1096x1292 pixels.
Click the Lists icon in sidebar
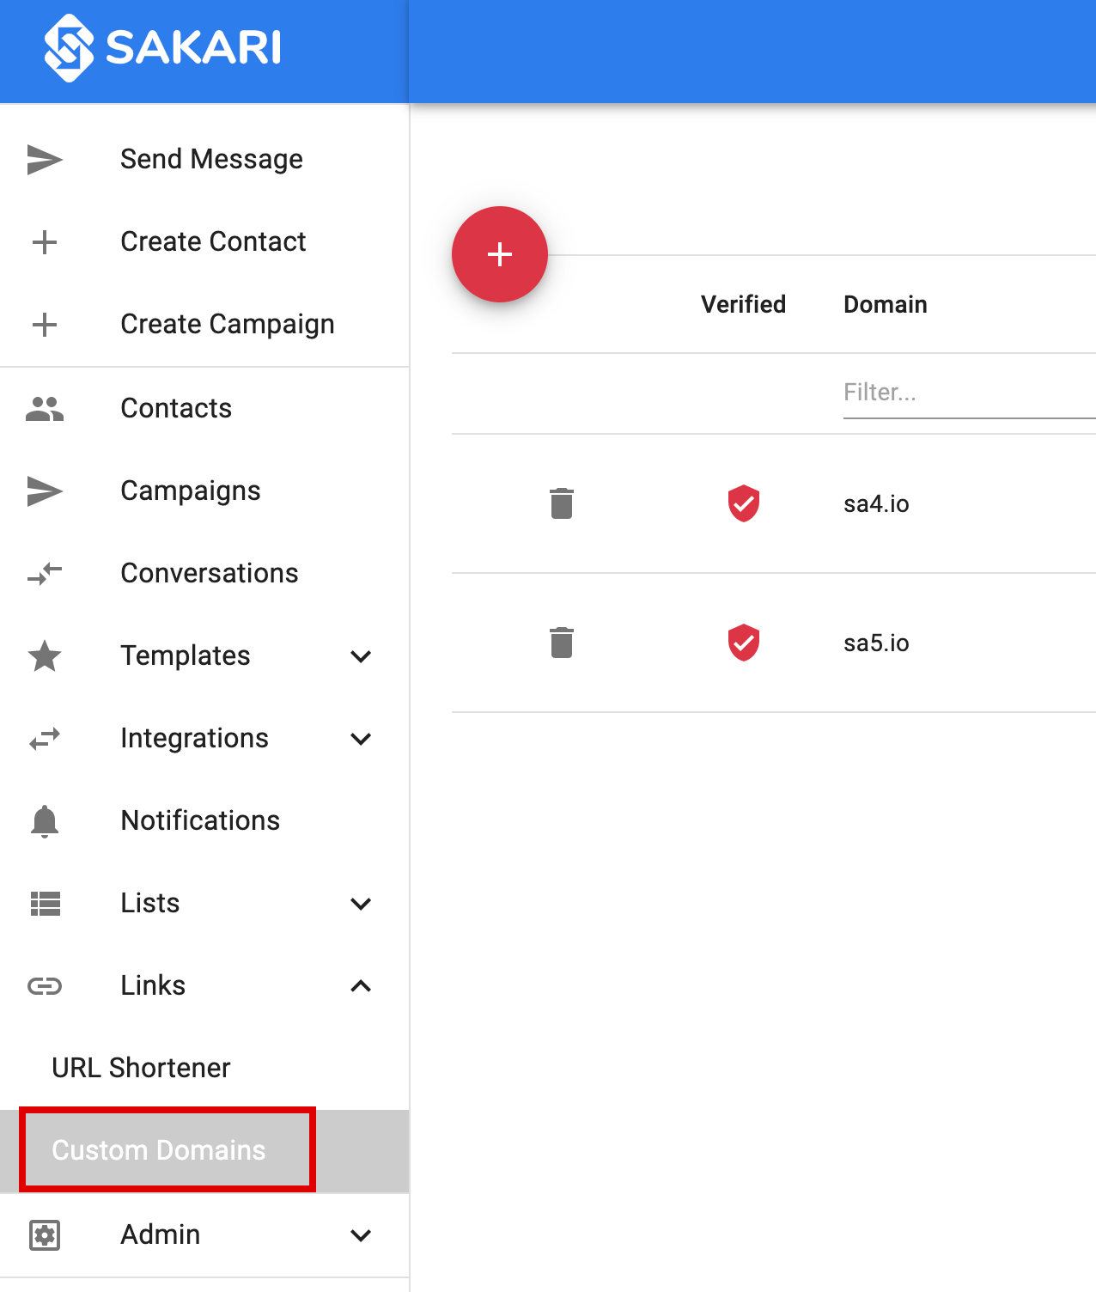tap(45, 904)
